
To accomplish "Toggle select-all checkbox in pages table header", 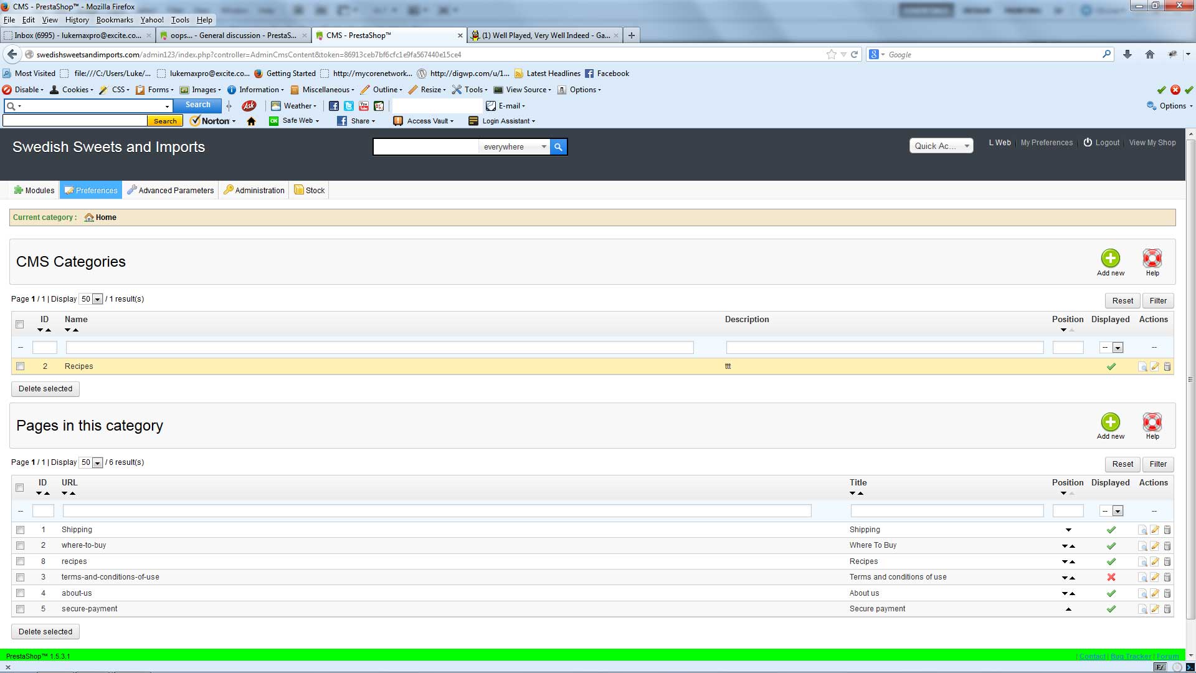I will click(x=20, y=488).
